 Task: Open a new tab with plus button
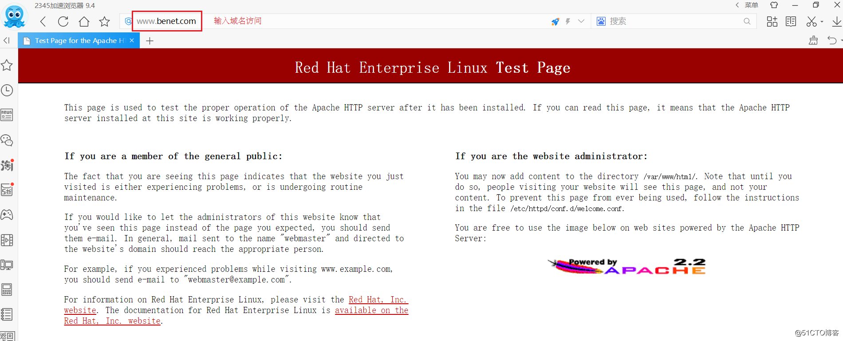(150, 41)
